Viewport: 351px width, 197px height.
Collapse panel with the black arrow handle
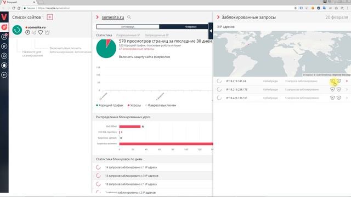click(x=211, y=31)
